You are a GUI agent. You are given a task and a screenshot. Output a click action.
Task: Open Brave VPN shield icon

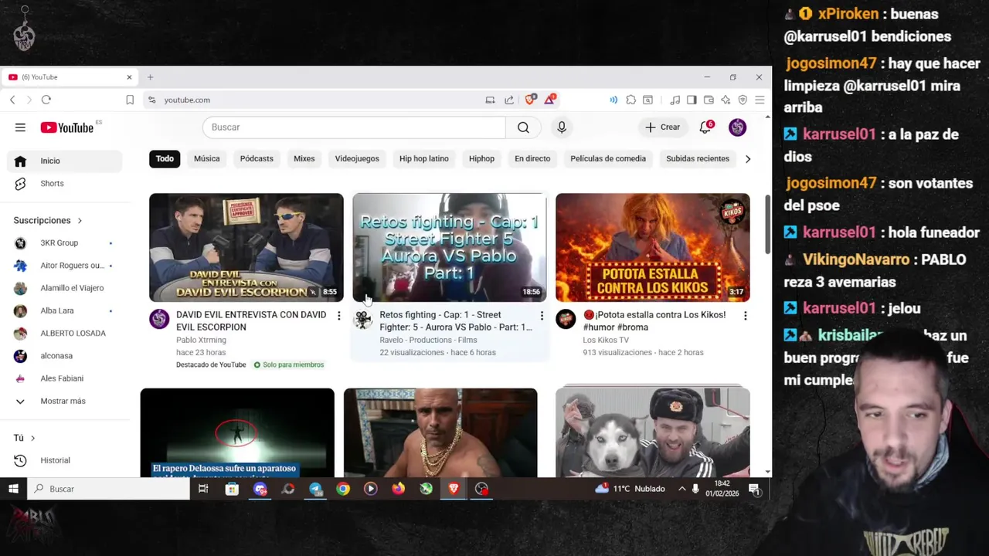[743, 100]
